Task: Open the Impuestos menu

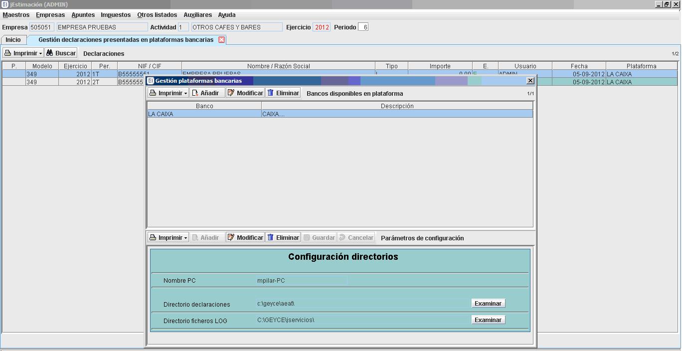Action: coord(115,15)
